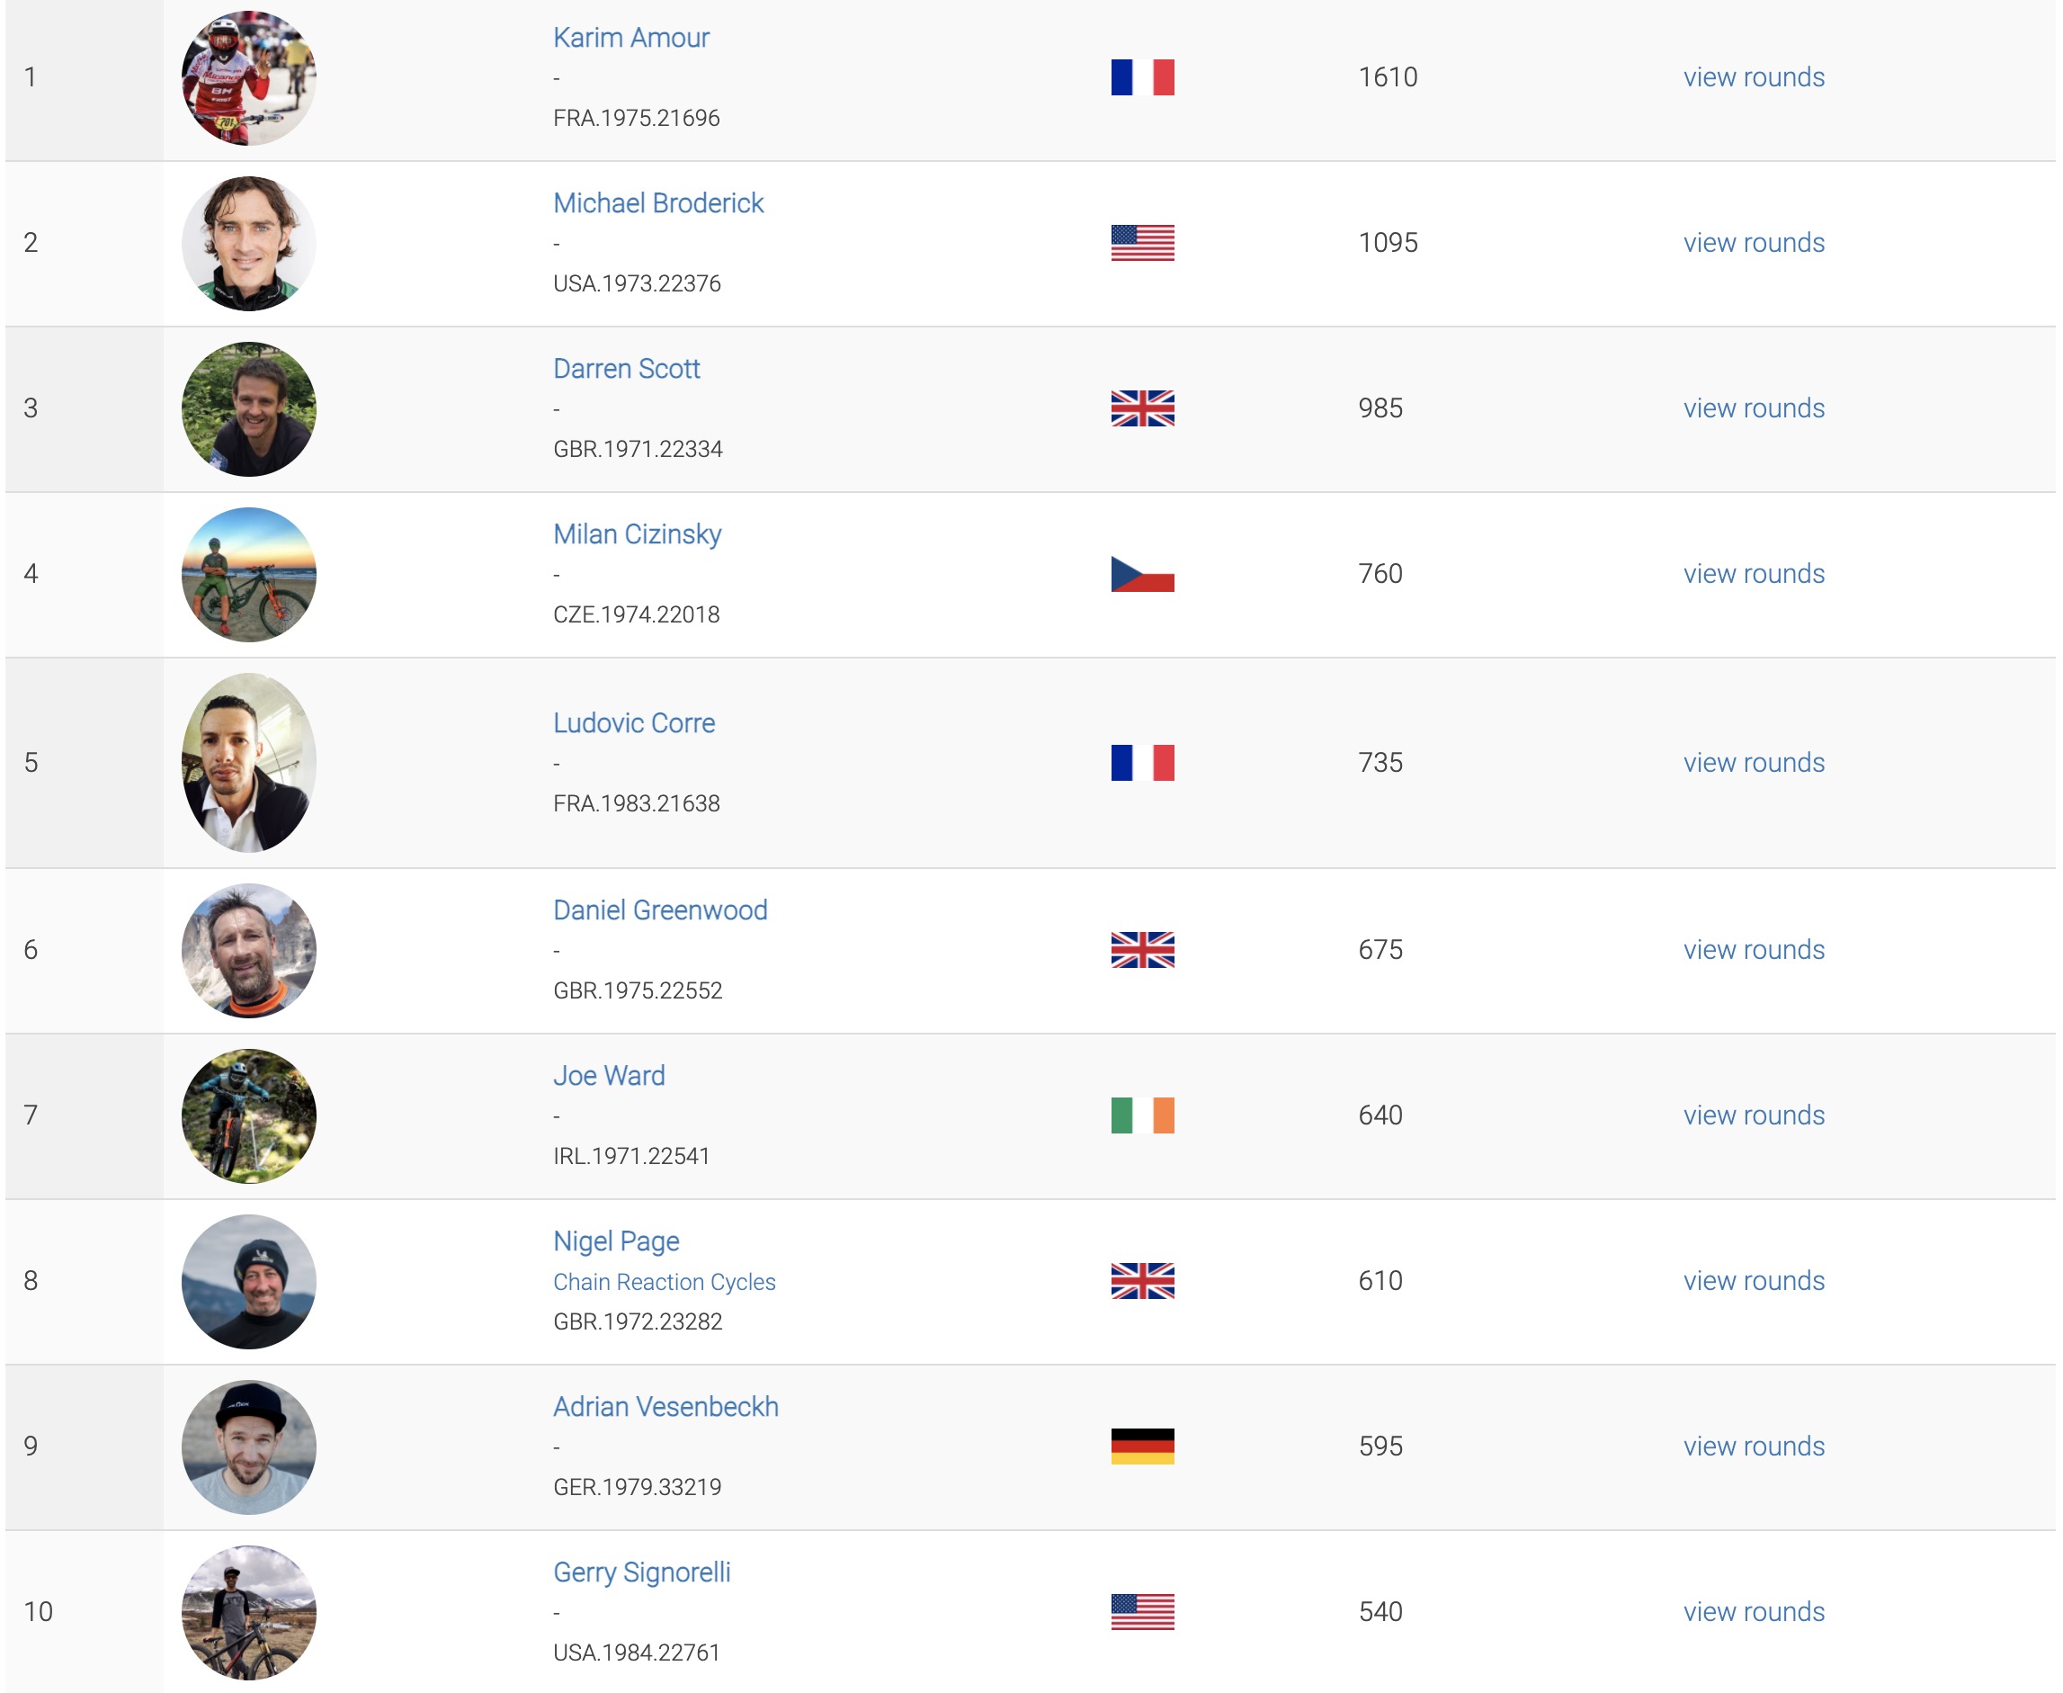View rounds for Gerry Signorelli
The image size is (2063, 1693).
pyautogui.click(x=1753, y=1612)
